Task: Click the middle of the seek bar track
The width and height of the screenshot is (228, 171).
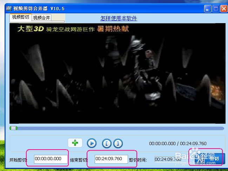Action: pyautogui.click(x=117, y=128)
